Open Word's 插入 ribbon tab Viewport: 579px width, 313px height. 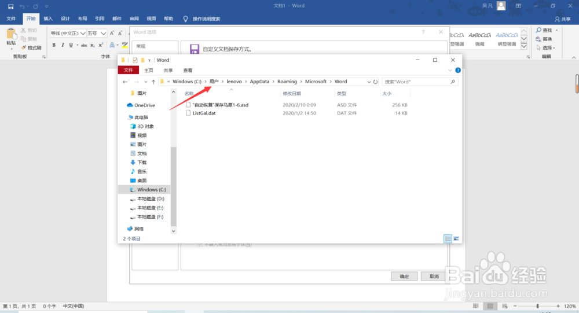pyautogui.click(x=48, y=19)
